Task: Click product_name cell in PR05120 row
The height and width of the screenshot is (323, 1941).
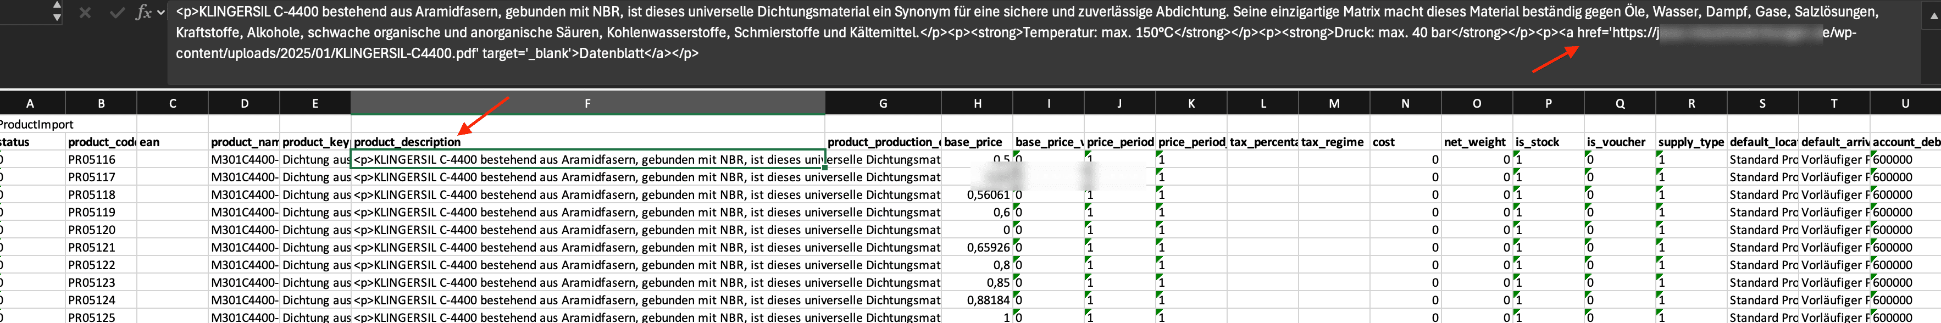Action: point(244,230)
